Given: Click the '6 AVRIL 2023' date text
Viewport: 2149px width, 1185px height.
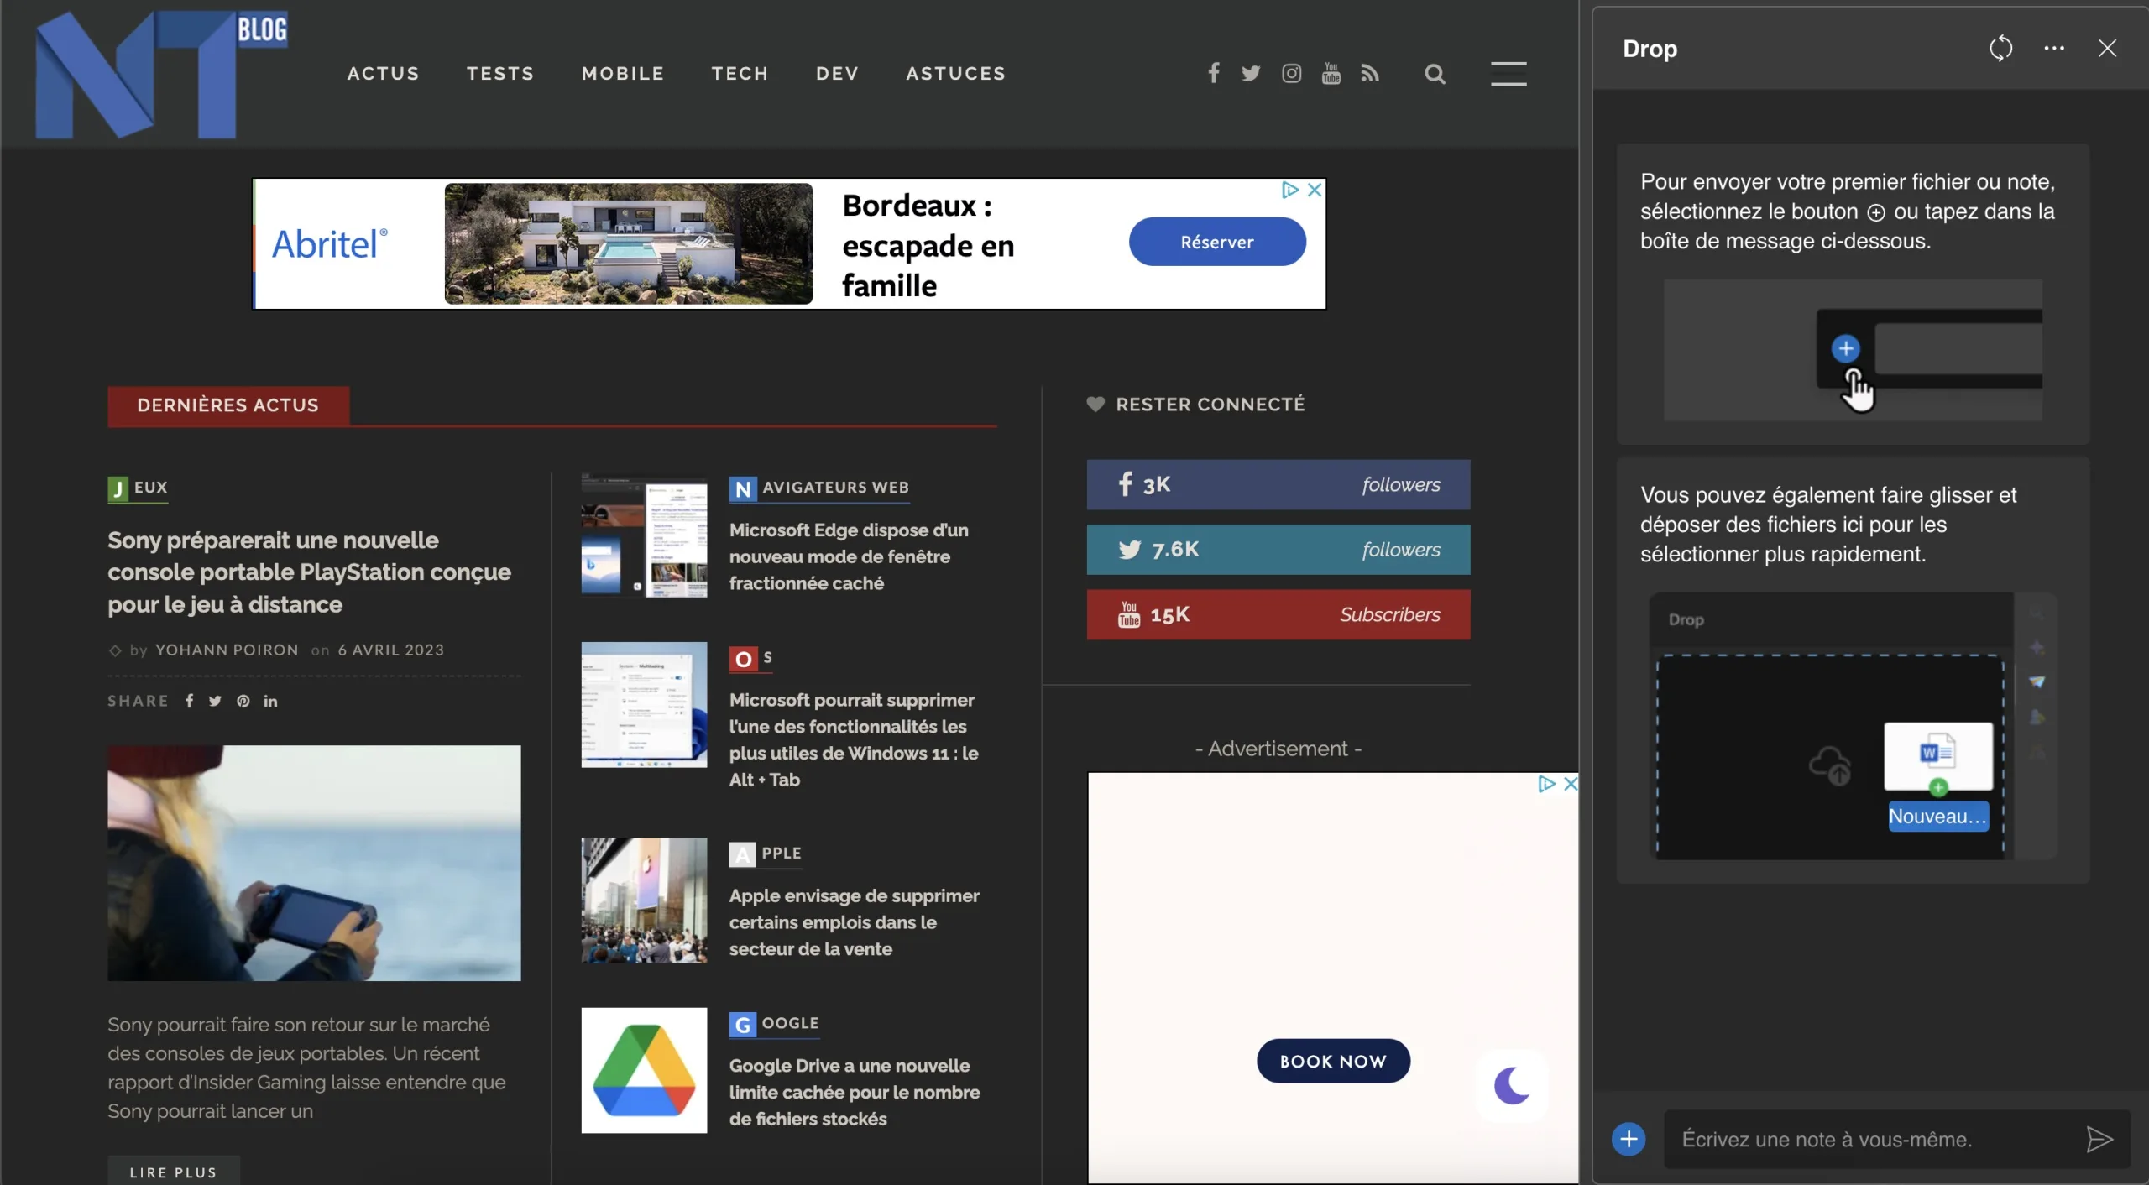Looking at the screenshot, I should 391,650.
